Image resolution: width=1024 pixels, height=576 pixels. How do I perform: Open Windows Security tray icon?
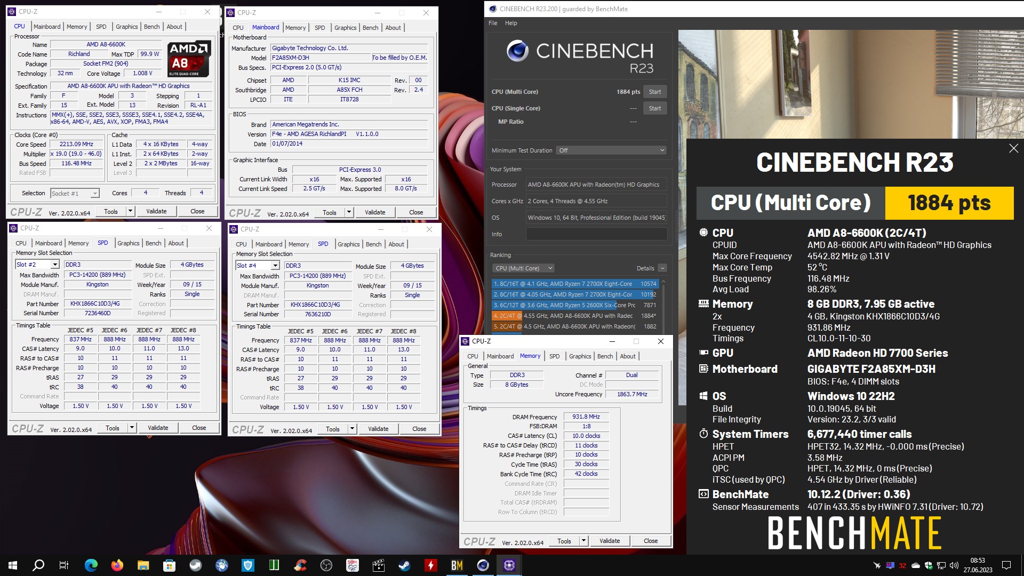pos(929,565)
